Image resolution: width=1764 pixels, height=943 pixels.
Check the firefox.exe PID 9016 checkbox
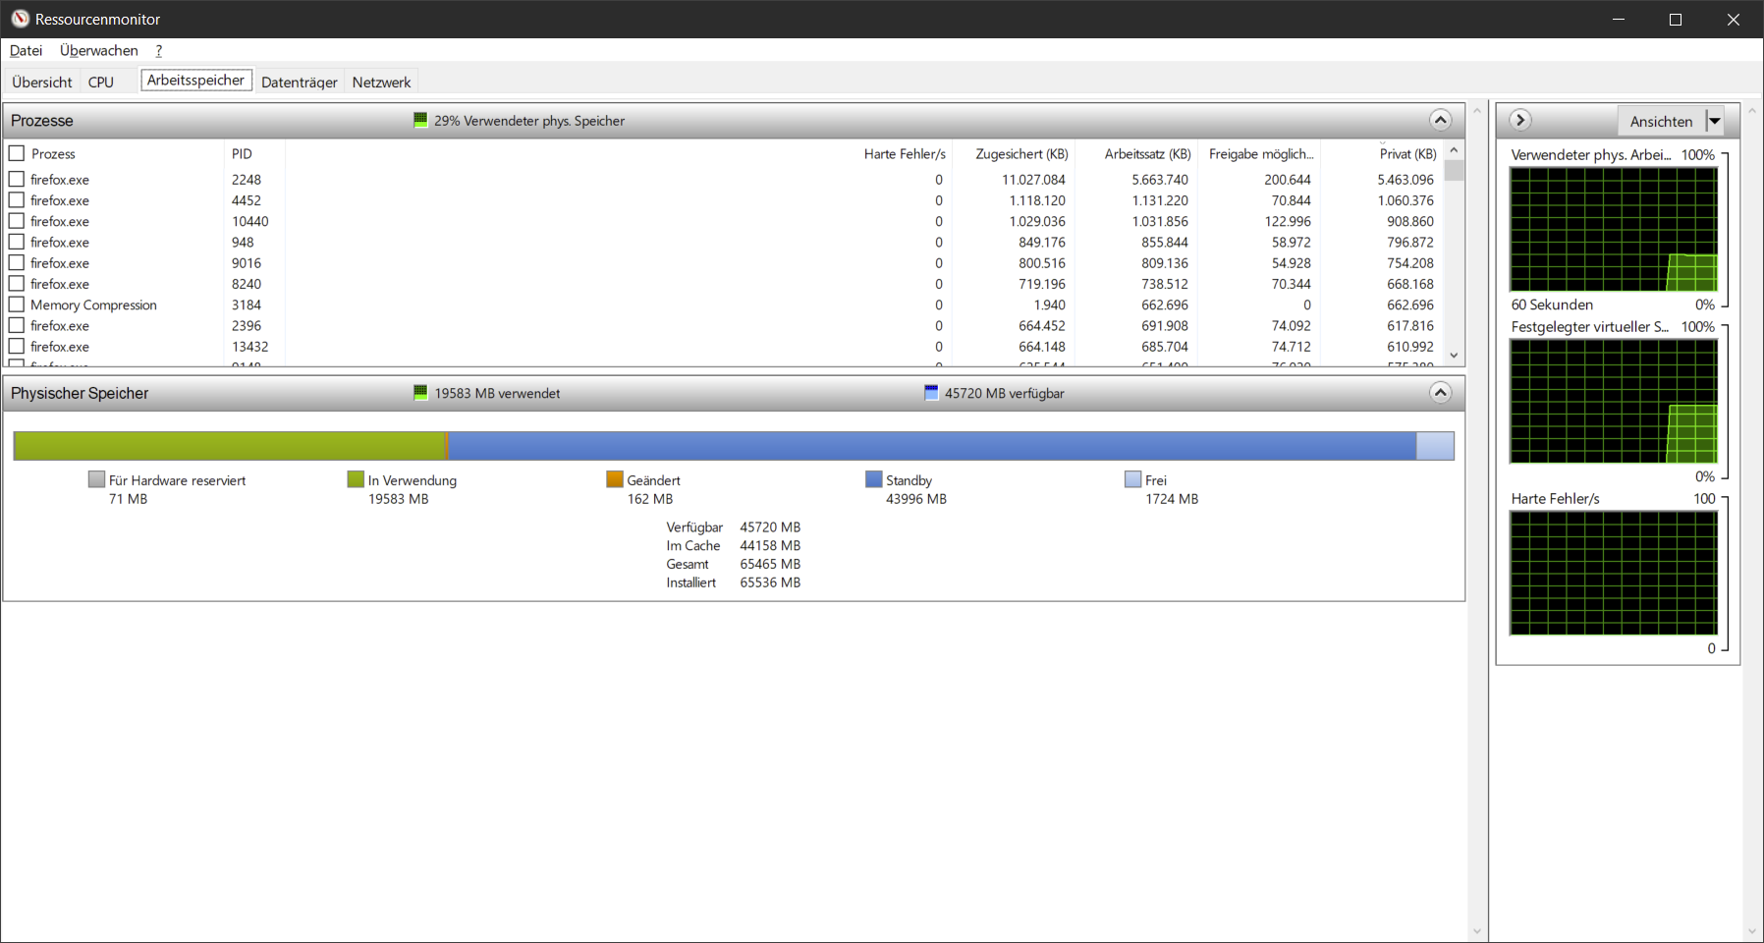tap(17, 262)
